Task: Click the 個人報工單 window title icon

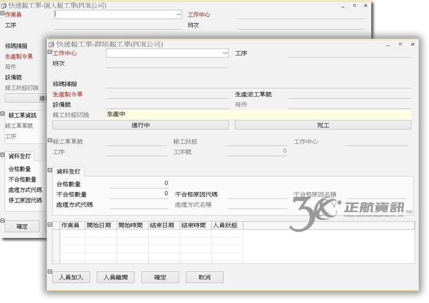Action: click(x=4, y=5)
